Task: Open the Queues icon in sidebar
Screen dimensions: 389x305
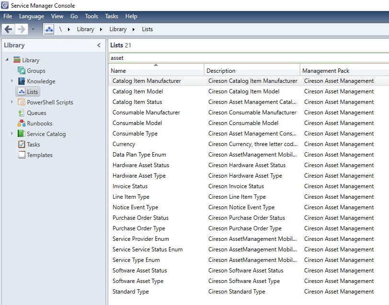Action: pos(22,113)
